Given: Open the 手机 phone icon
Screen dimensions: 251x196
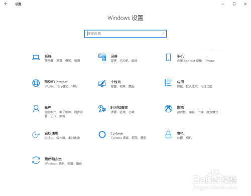Looking at the screenshot, I should pos(168,57).
